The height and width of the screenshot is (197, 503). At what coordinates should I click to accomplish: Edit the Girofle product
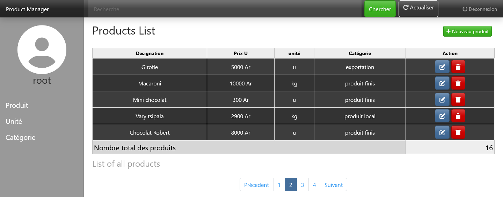tap(442, 67)
